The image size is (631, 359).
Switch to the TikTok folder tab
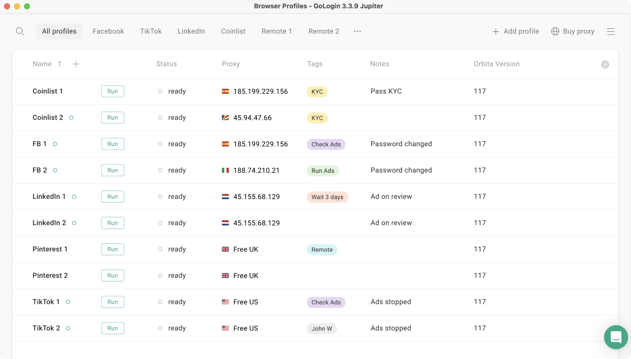pos(151,31)
